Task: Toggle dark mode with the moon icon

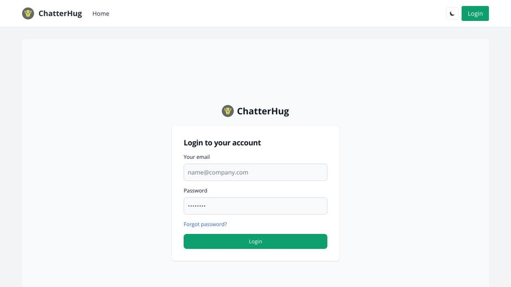Action: tap(452, 14)
